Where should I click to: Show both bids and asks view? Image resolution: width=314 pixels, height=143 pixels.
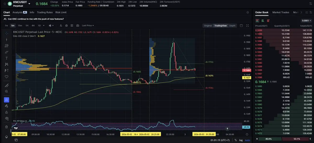[x=257, y=21]
